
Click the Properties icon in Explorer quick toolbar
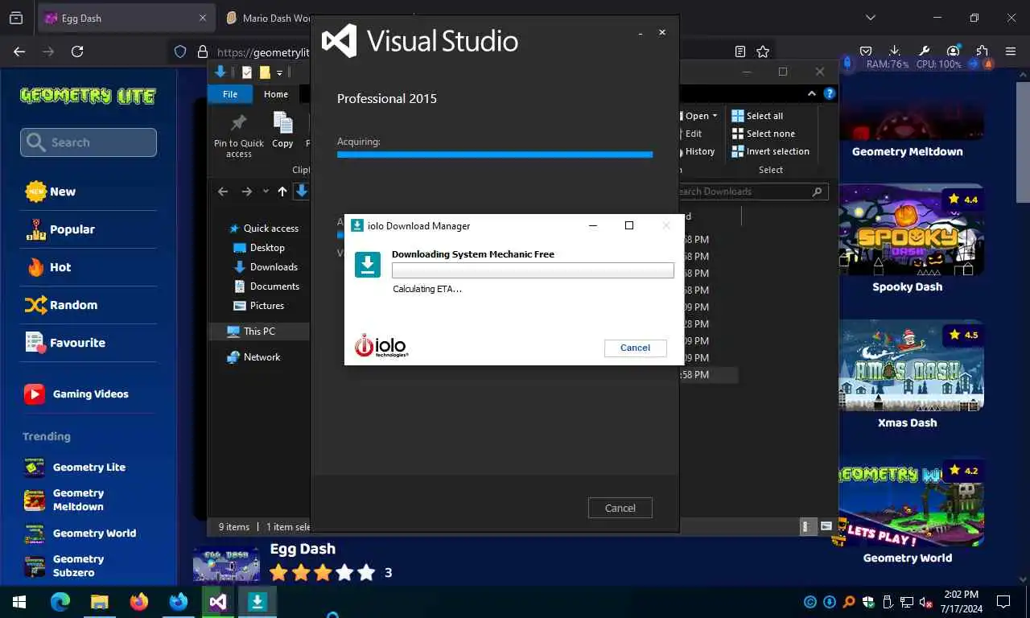point(247,72)
